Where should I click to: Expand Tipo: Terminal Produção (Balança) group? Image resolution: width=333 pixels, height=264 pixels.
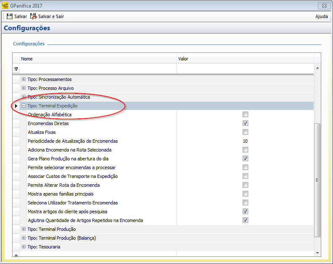point(24,238)
